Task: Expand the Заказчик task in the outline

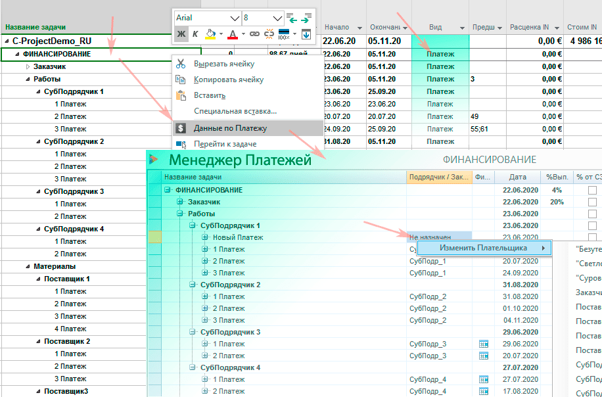Action: coord(28,66)
